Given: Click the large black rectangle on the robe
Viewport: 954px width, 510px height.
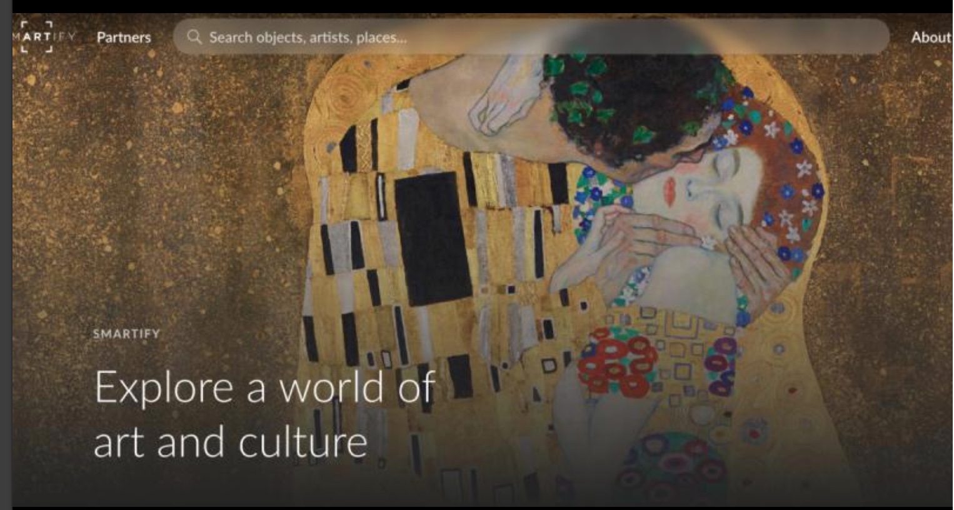Looking at the screenshot, I should tap(433, 239).
